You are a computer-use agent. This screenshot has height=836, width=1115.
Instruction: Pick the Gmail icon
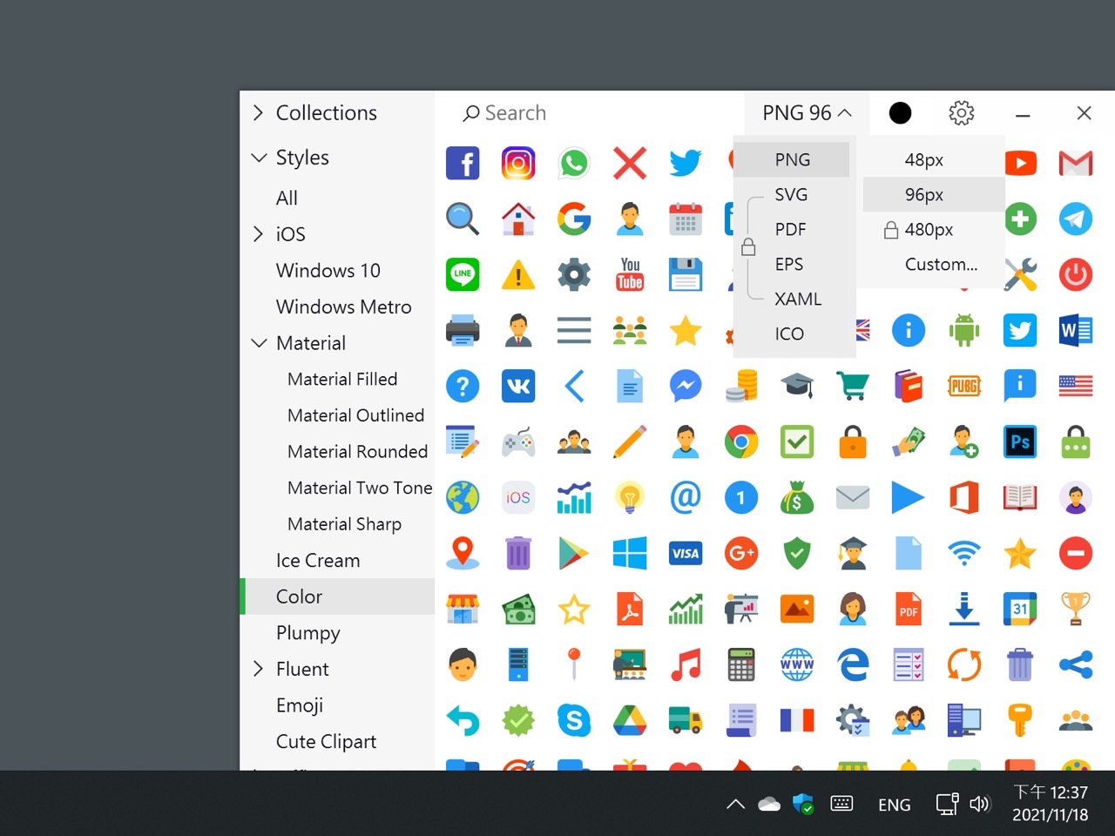point(1076,163)
